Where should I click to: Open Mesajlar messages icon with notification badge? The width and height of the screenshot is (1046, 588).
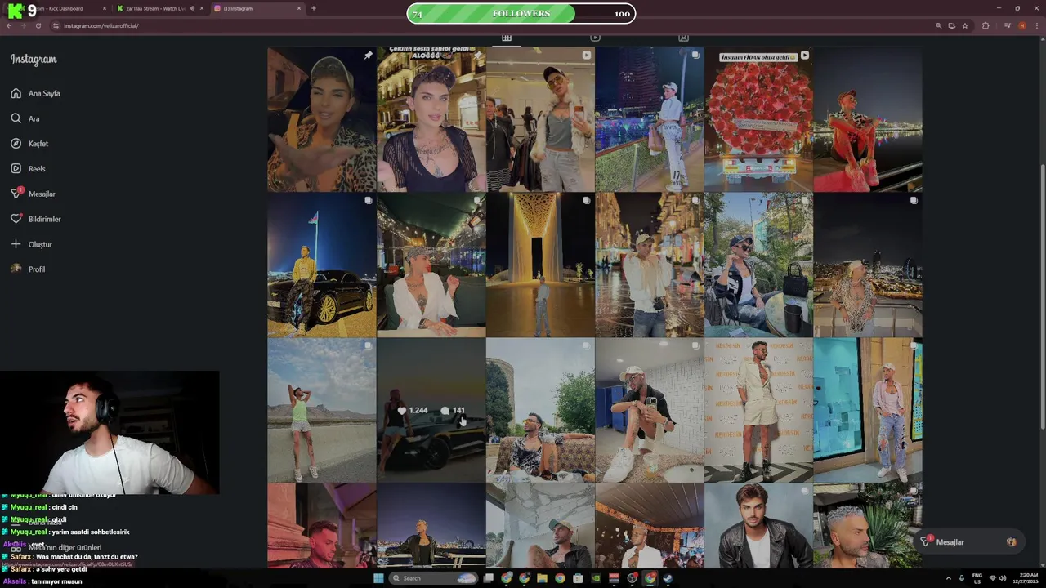[16, 194]
